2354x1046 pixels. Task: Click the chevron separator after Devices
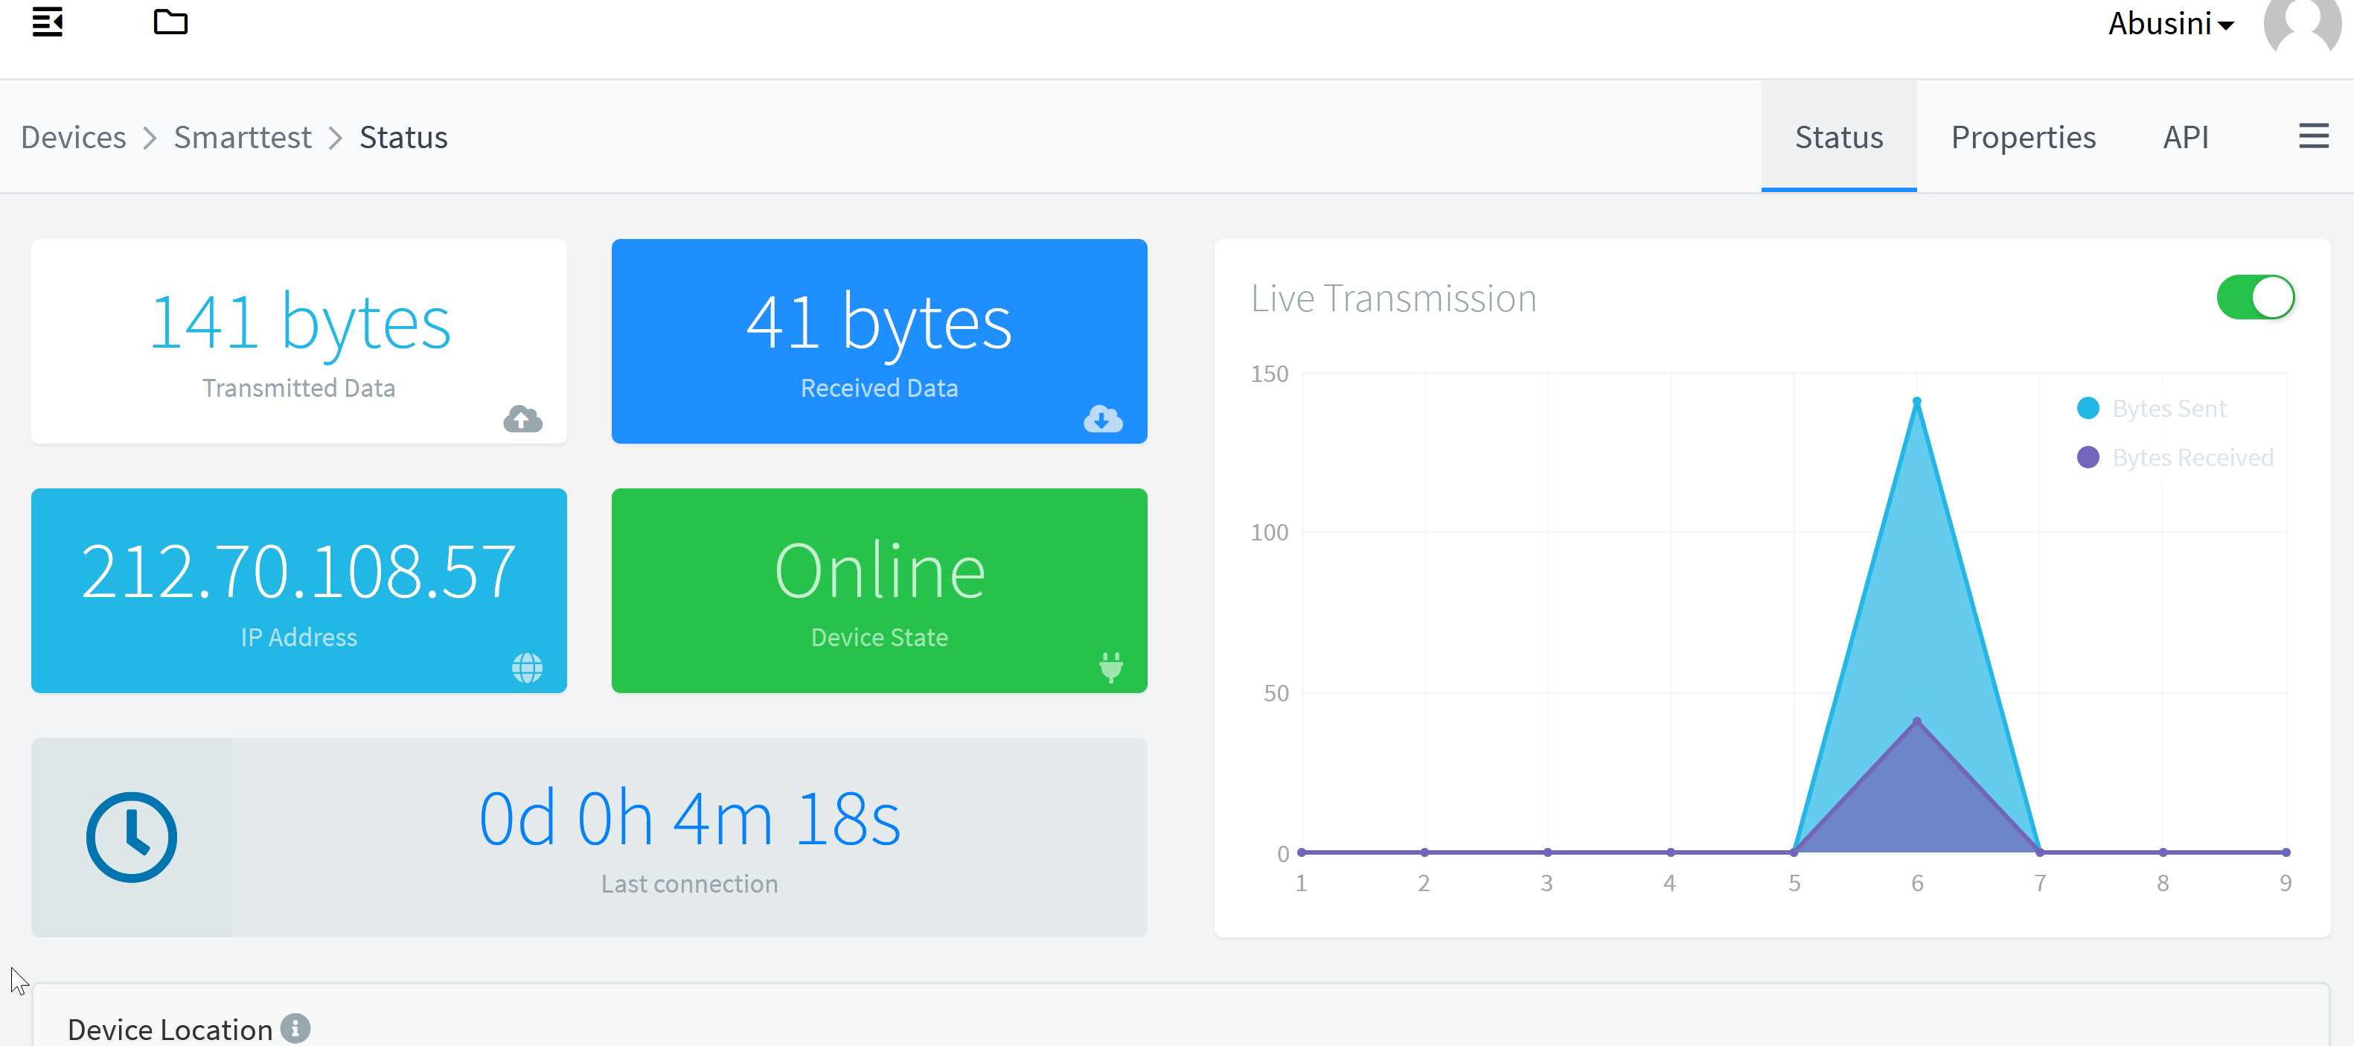(x=151, y=138)
